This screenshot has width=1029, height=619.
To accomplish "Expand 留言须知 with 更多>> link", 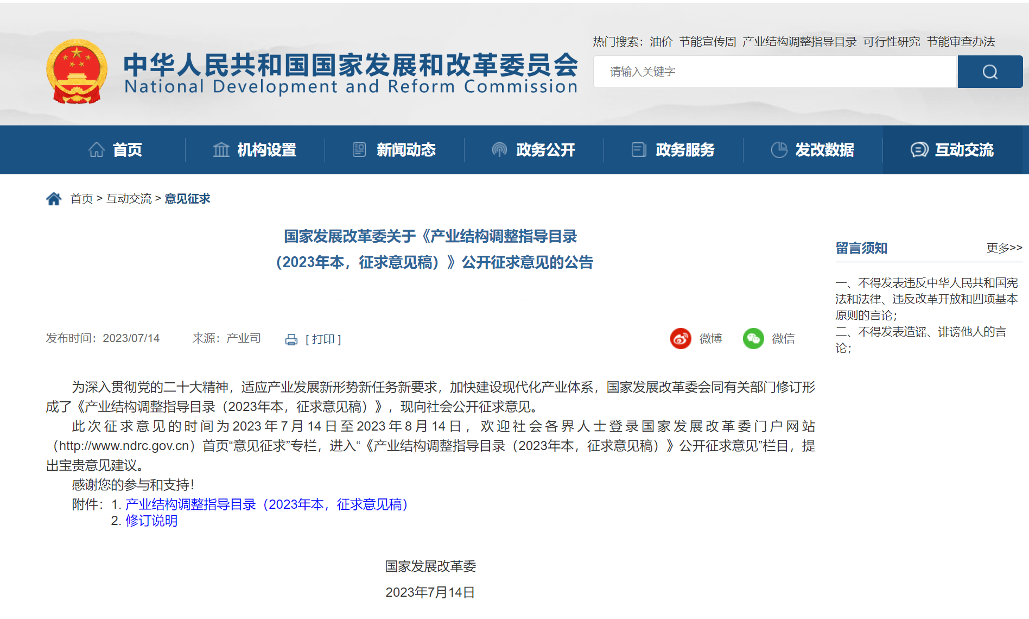I will click(1003, 248).
